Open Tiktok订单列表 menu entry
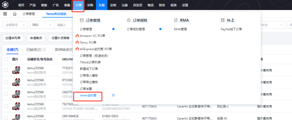 [90, 62]
